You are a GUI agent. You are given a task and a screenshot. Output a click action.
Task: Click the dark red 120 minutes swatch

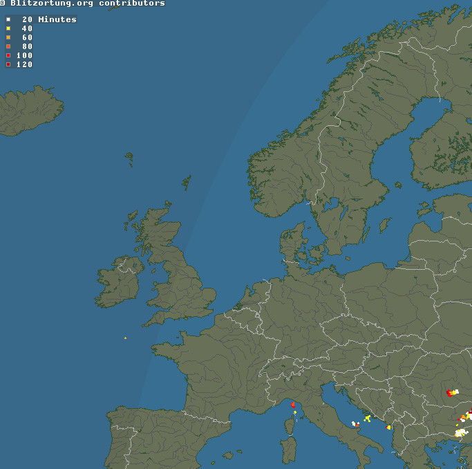pos(8,64)
